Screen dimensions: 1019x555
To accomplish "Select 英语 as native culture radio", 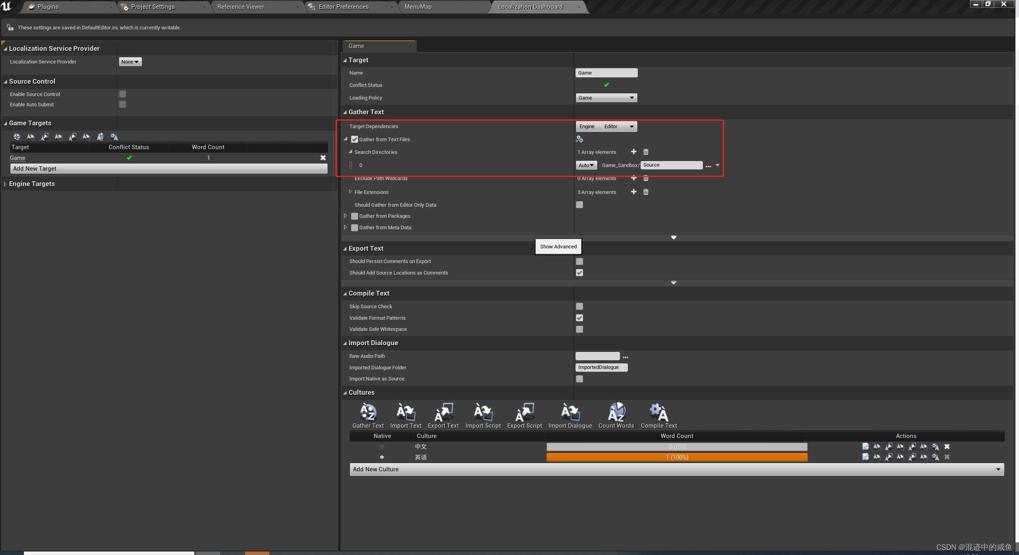I will tap(382, 457).
